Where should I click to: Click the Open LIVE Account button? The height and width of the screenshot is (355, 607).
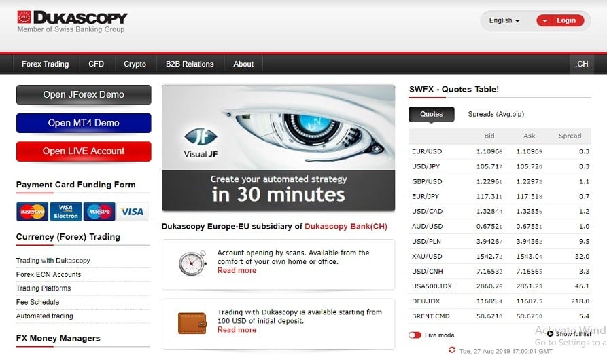[x=84, y=151]
